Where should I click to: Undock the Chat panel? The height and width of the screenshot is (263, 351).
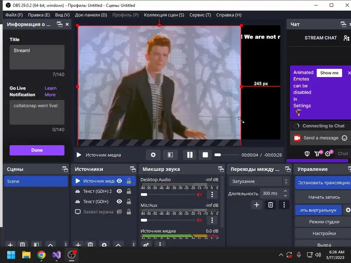(x=343, y=24)
